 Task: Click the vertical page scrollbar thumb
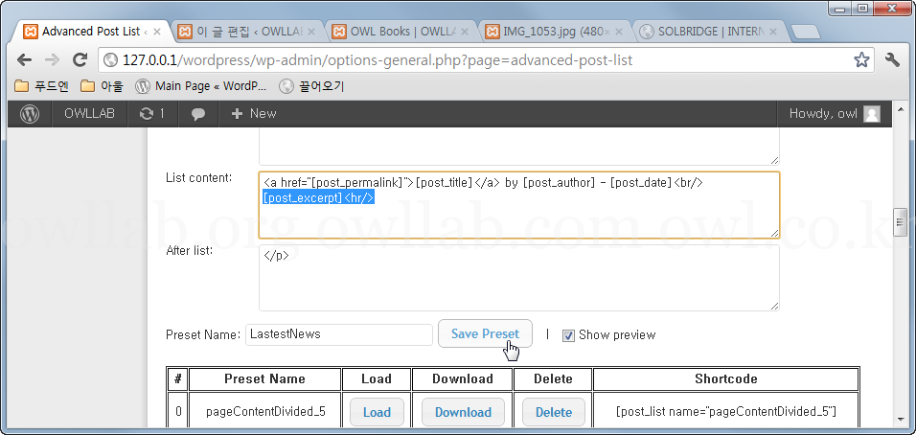tap(900, 221)
